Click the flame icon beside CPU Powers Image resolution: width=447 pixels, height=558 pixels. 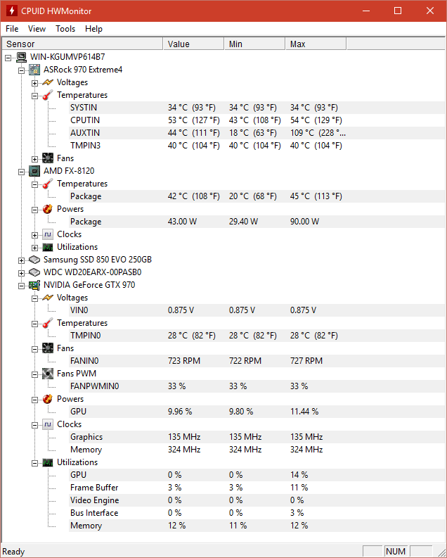click(48, 209)
